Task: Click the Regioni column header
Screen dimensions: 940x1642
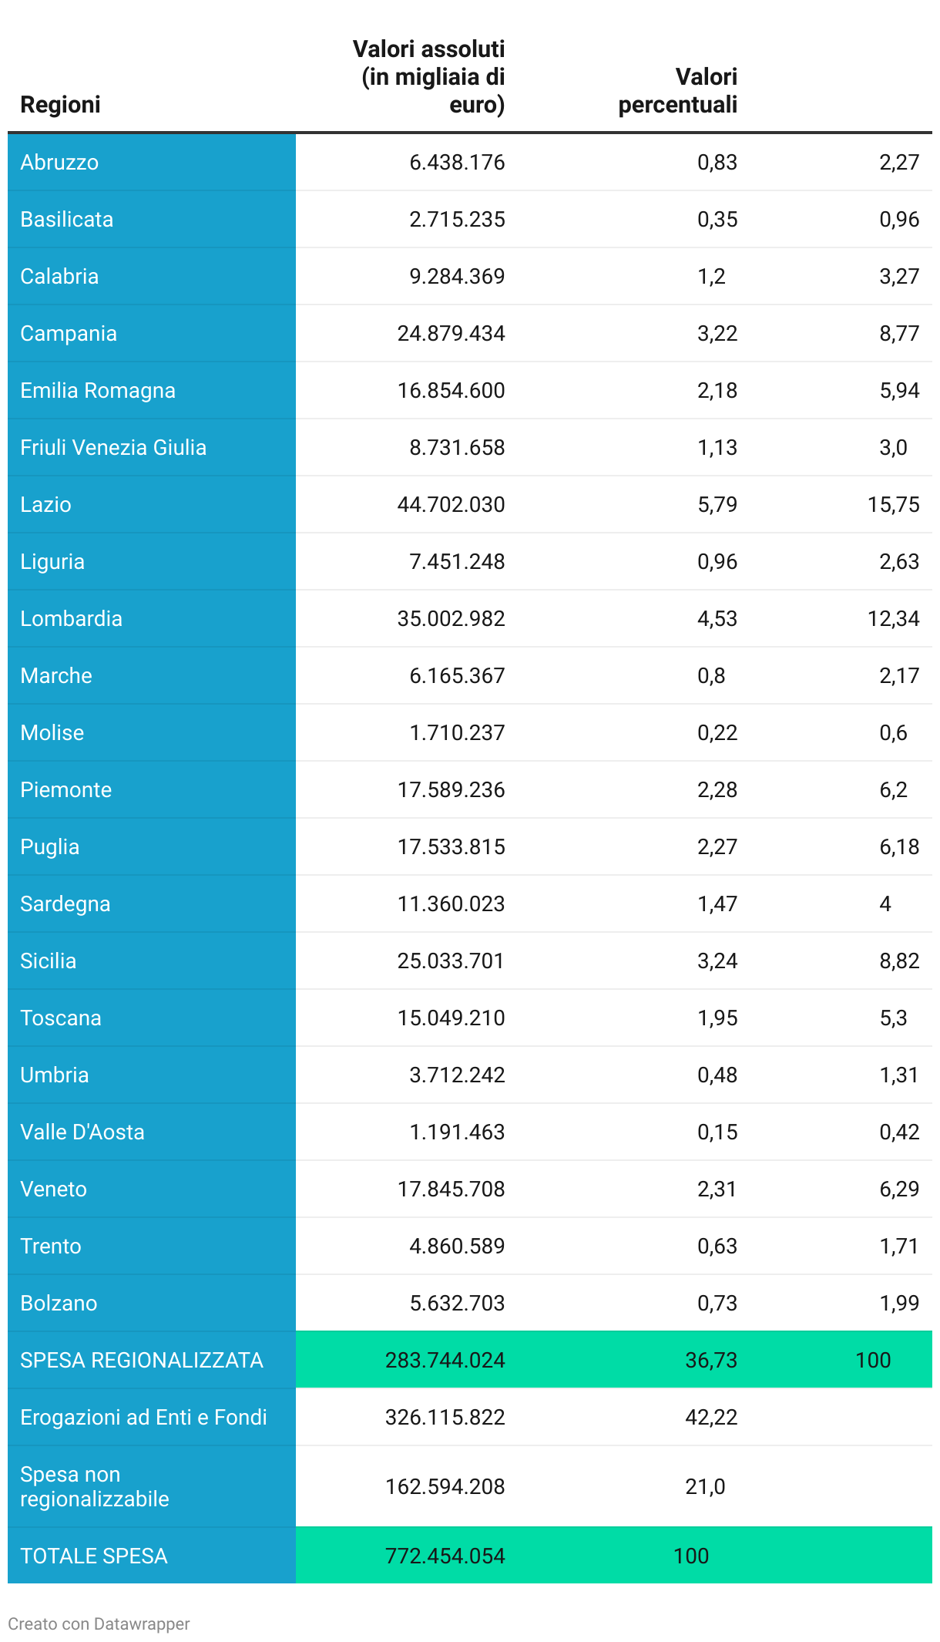Action: [x=60, y=105]
